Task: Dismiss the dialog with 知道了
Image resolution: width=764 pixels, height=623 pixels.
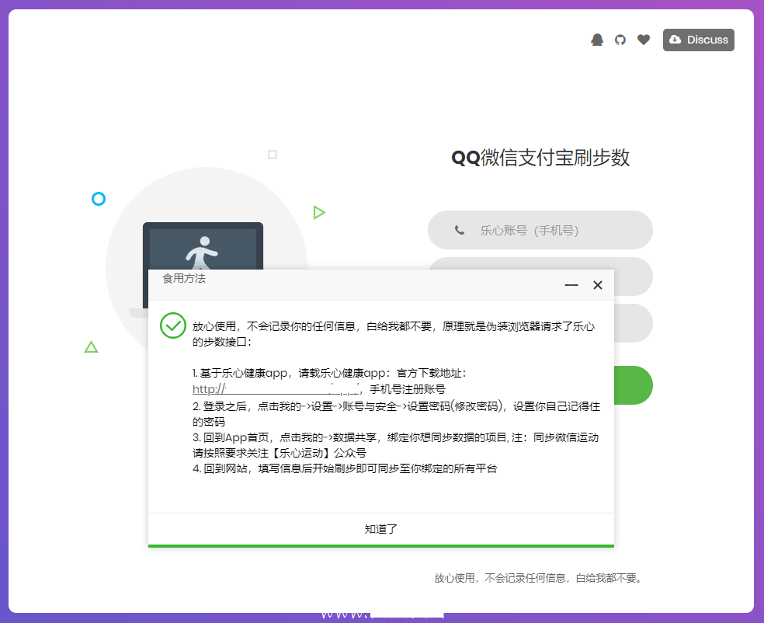Action: (380, 527)
